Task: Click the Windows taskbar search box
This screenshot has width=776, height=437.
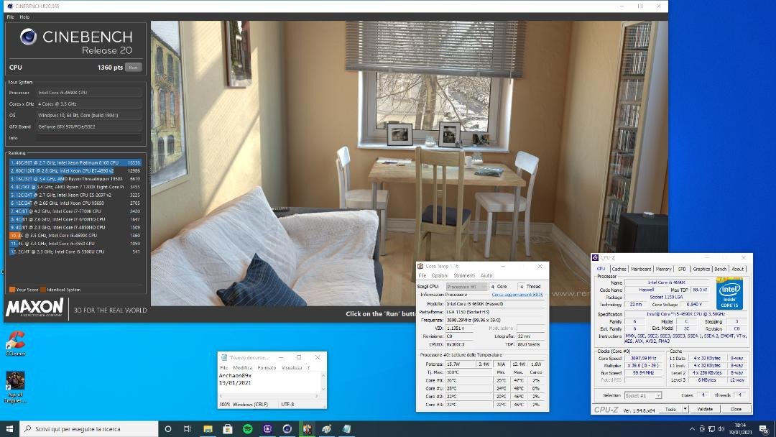Action: coord(89,428)
